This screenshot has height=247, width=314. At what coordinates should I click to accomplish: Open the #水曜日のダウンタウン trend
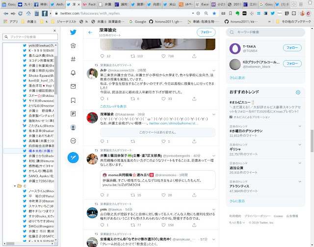[x=246, y=131]
